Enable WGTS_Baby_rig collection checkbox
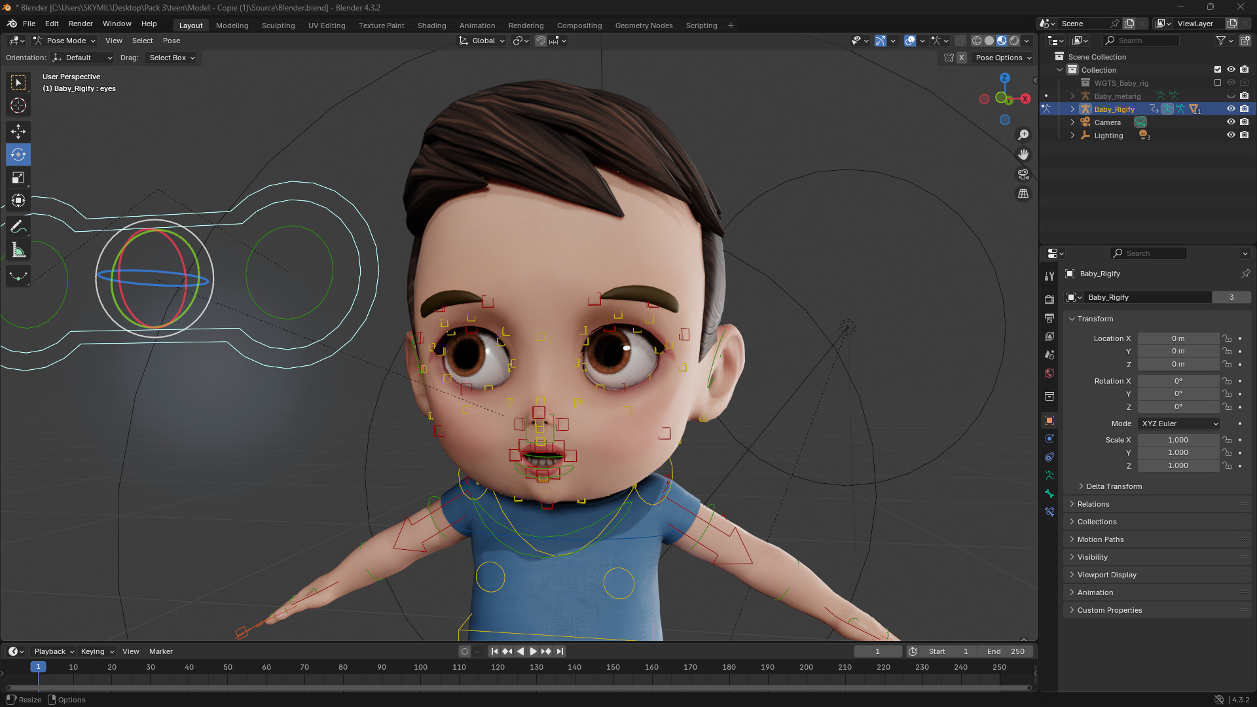The width and height of the screenshot is (1257, 707). 1218,83
